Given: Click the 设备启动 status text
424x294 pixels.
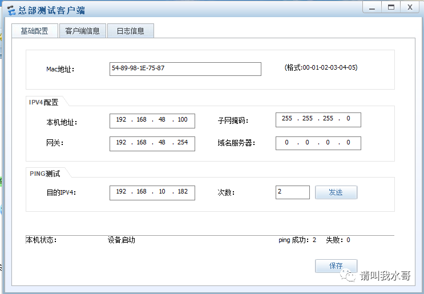Looking at the screenshot, I should pos(122,240).
